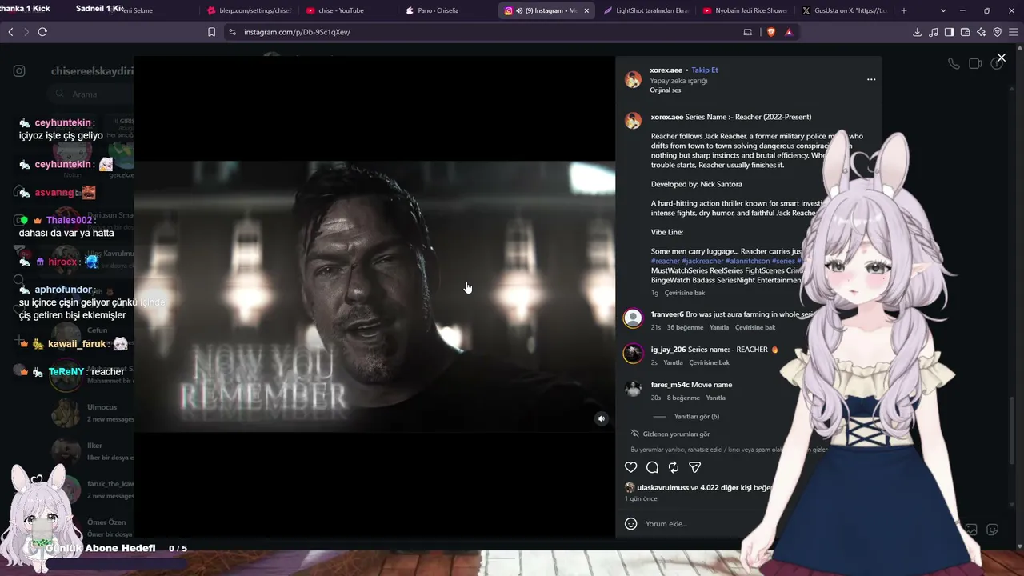Image resolution: width=1024 pixels, height=576 pixels.
Task: Toggle the browser sidebar panel icon
Action: point(949,32)
